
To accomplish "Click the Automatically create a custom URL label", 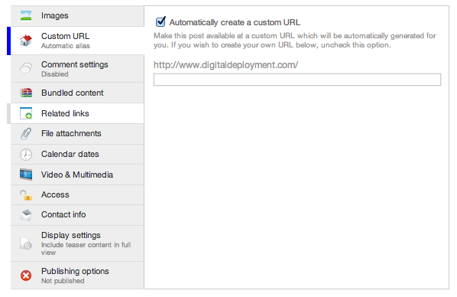I will point(235,22).
